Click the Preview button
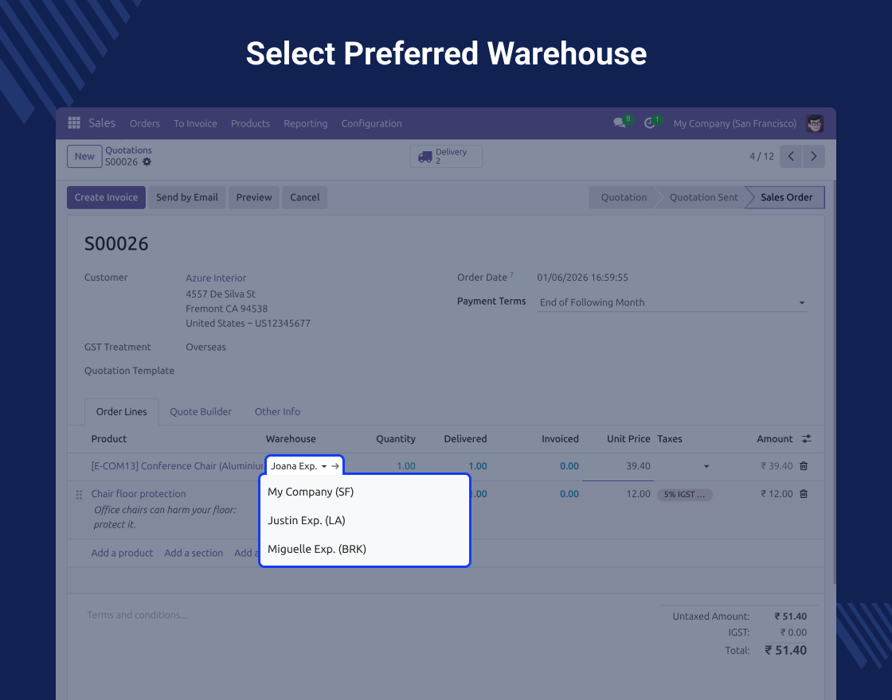Screen dimensions: 892x700 (x=254, y=197)
